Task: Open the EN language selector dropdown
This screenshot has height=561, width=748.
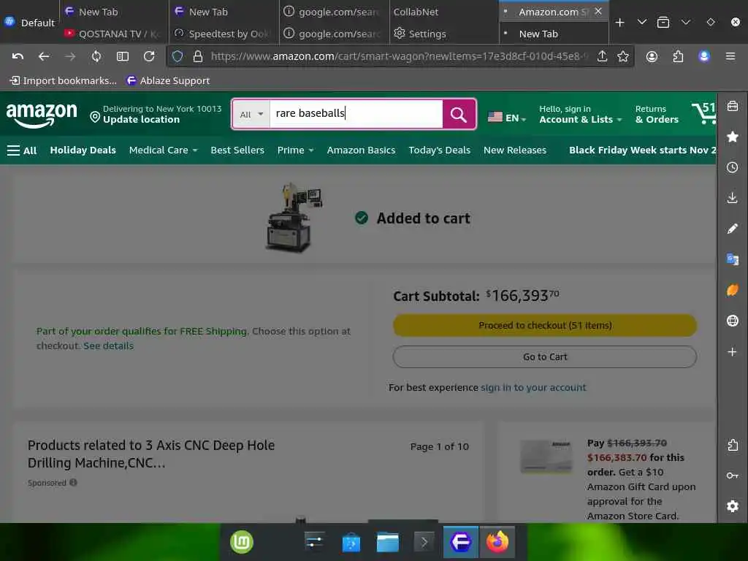Action: (507, 118)
